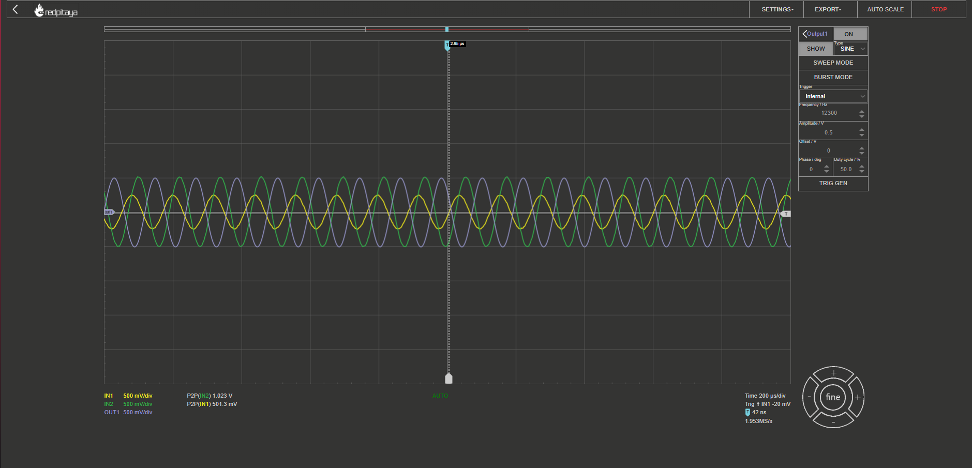Image resolution: width=972 pixels, height=468 pixels.
Task: Click right plus segment of navigation dial
Action: pyautogui.click(x=858, y=397)
